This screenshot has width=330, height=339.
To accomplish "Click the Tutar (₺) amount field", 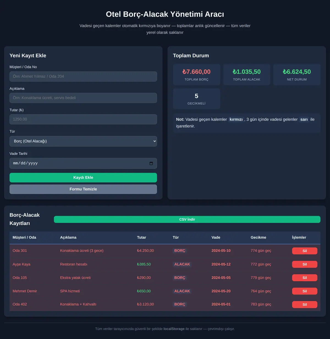I will [x=83, y=119].
